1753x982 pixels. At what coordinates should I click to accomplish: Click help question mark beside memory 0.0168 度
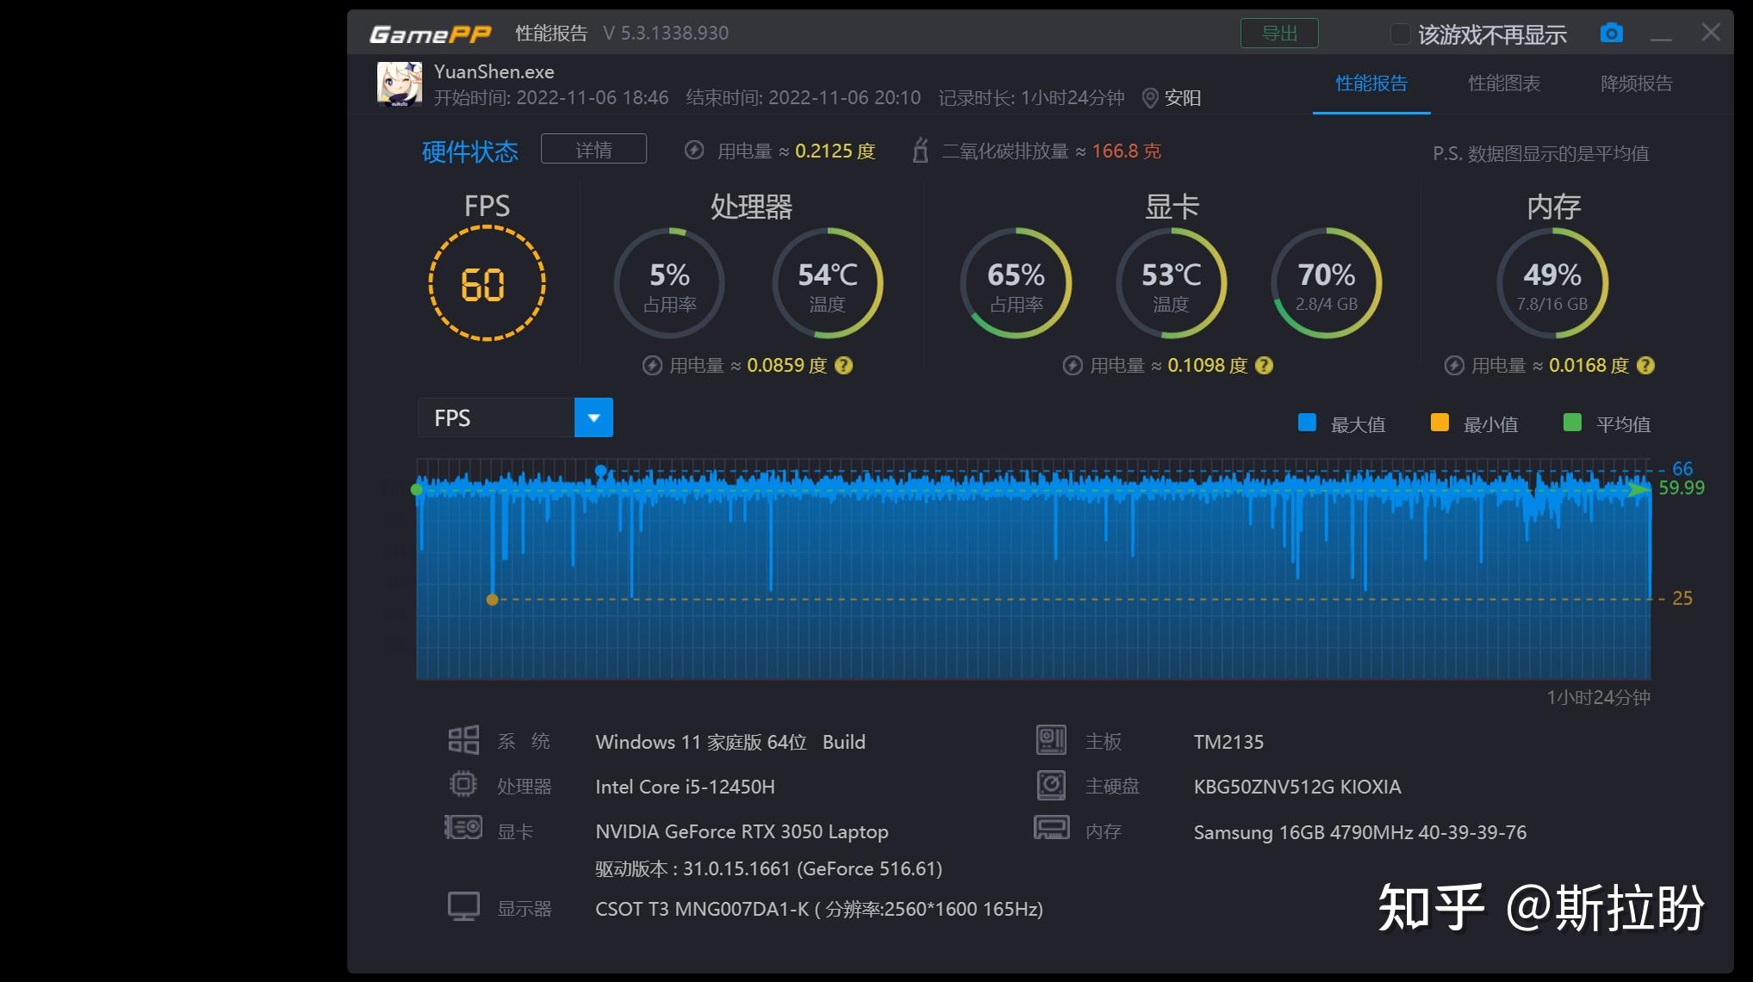(x=1645, y=365)
